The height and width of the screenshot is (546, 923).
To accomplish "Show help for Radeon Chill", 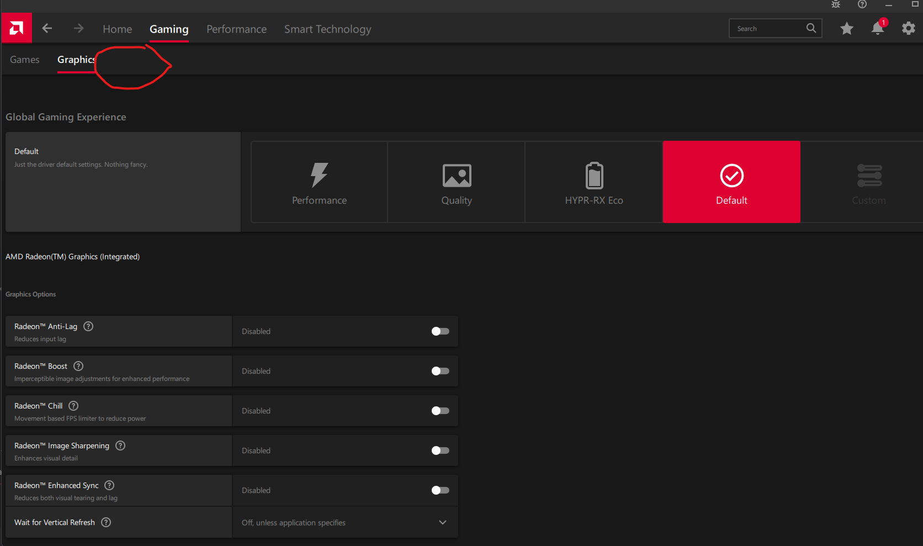I will tap(73, 406).
